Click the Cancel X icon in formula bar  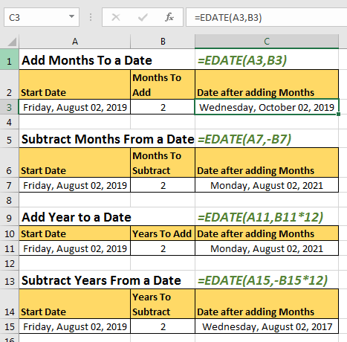coord(116,17)
